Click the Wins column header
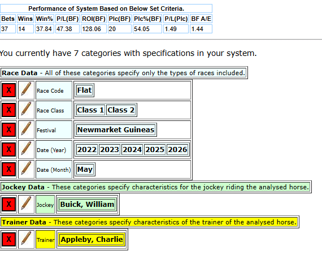 (x=25, y=19)
